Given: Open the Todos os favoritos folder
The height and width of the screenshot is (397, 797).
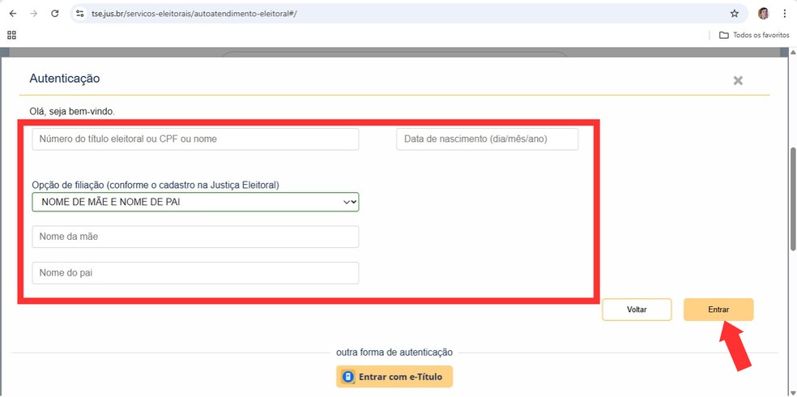Looking at the screenshot, I should click(x=754, y=35).
